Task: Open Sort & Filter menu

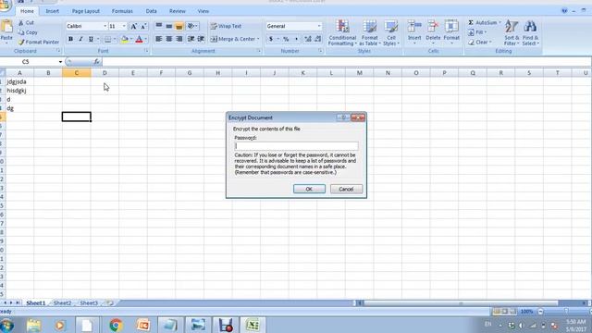Action: coord(512,32)
